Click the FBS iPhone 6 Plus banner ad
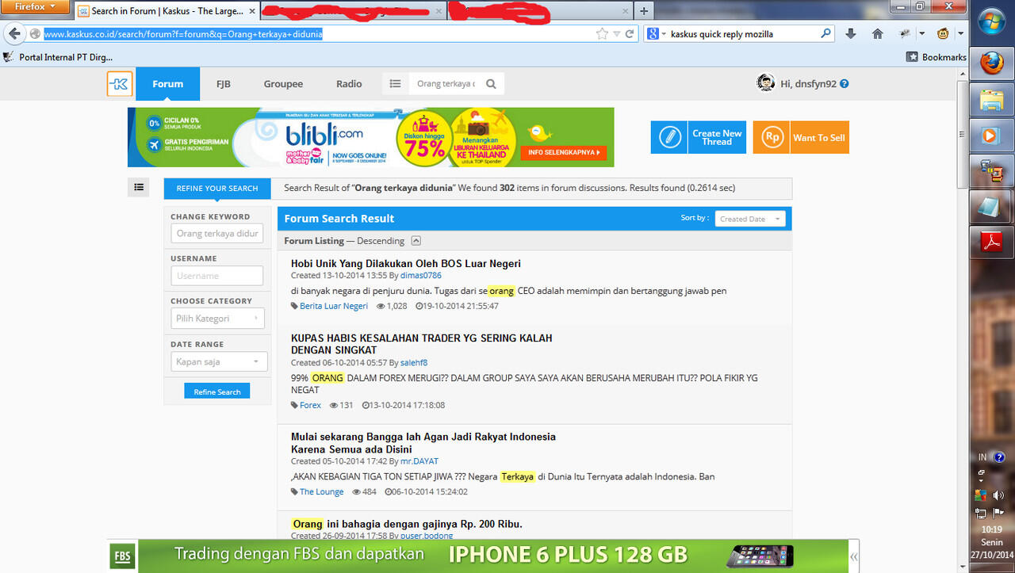 click(x=477, y=556)
